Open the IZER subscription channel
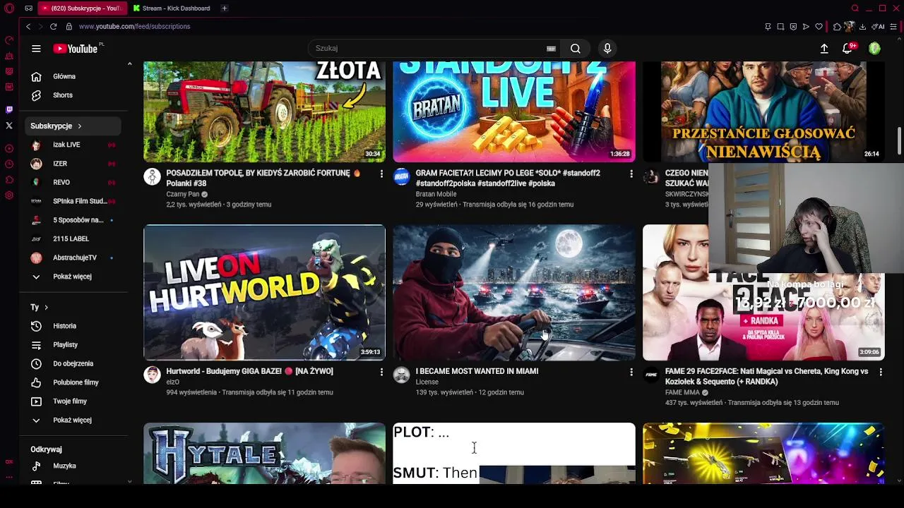Viewport: 904px width, 508px height. (x=72, y=164)
